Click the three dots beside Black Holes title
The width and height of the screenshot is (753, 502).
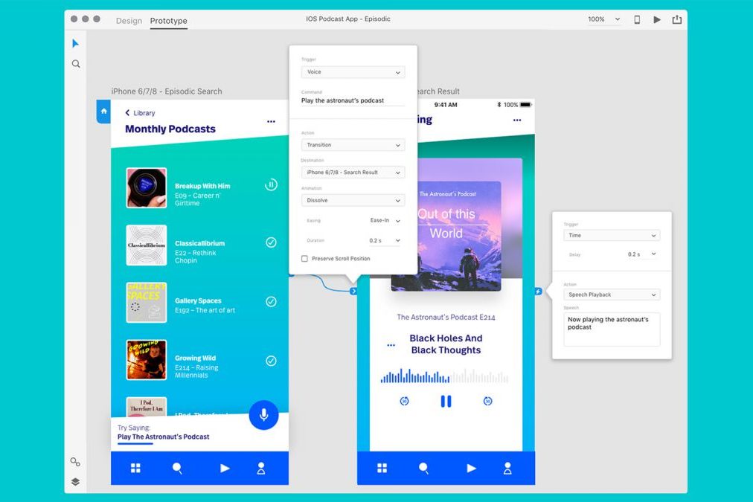pos(391,345)
